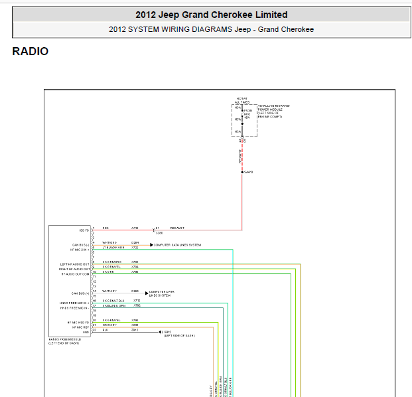Click the dashed RED/WHT vertical wire
Screen dimensions: 412x397
(x=242, y=155)
